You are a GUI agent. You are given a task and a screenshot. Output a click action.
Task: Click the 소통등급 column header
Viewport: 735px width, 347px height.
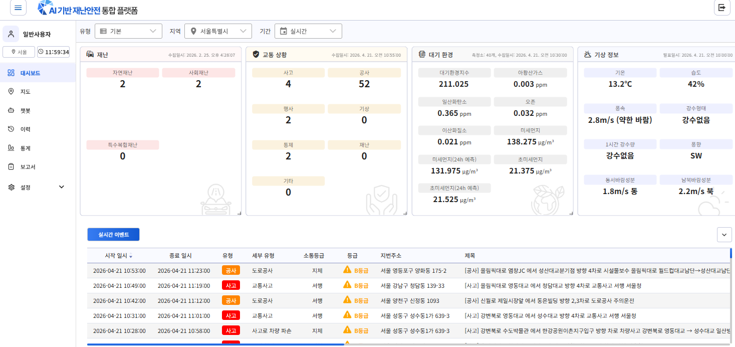pyautogui.click(x=314, y=256)
